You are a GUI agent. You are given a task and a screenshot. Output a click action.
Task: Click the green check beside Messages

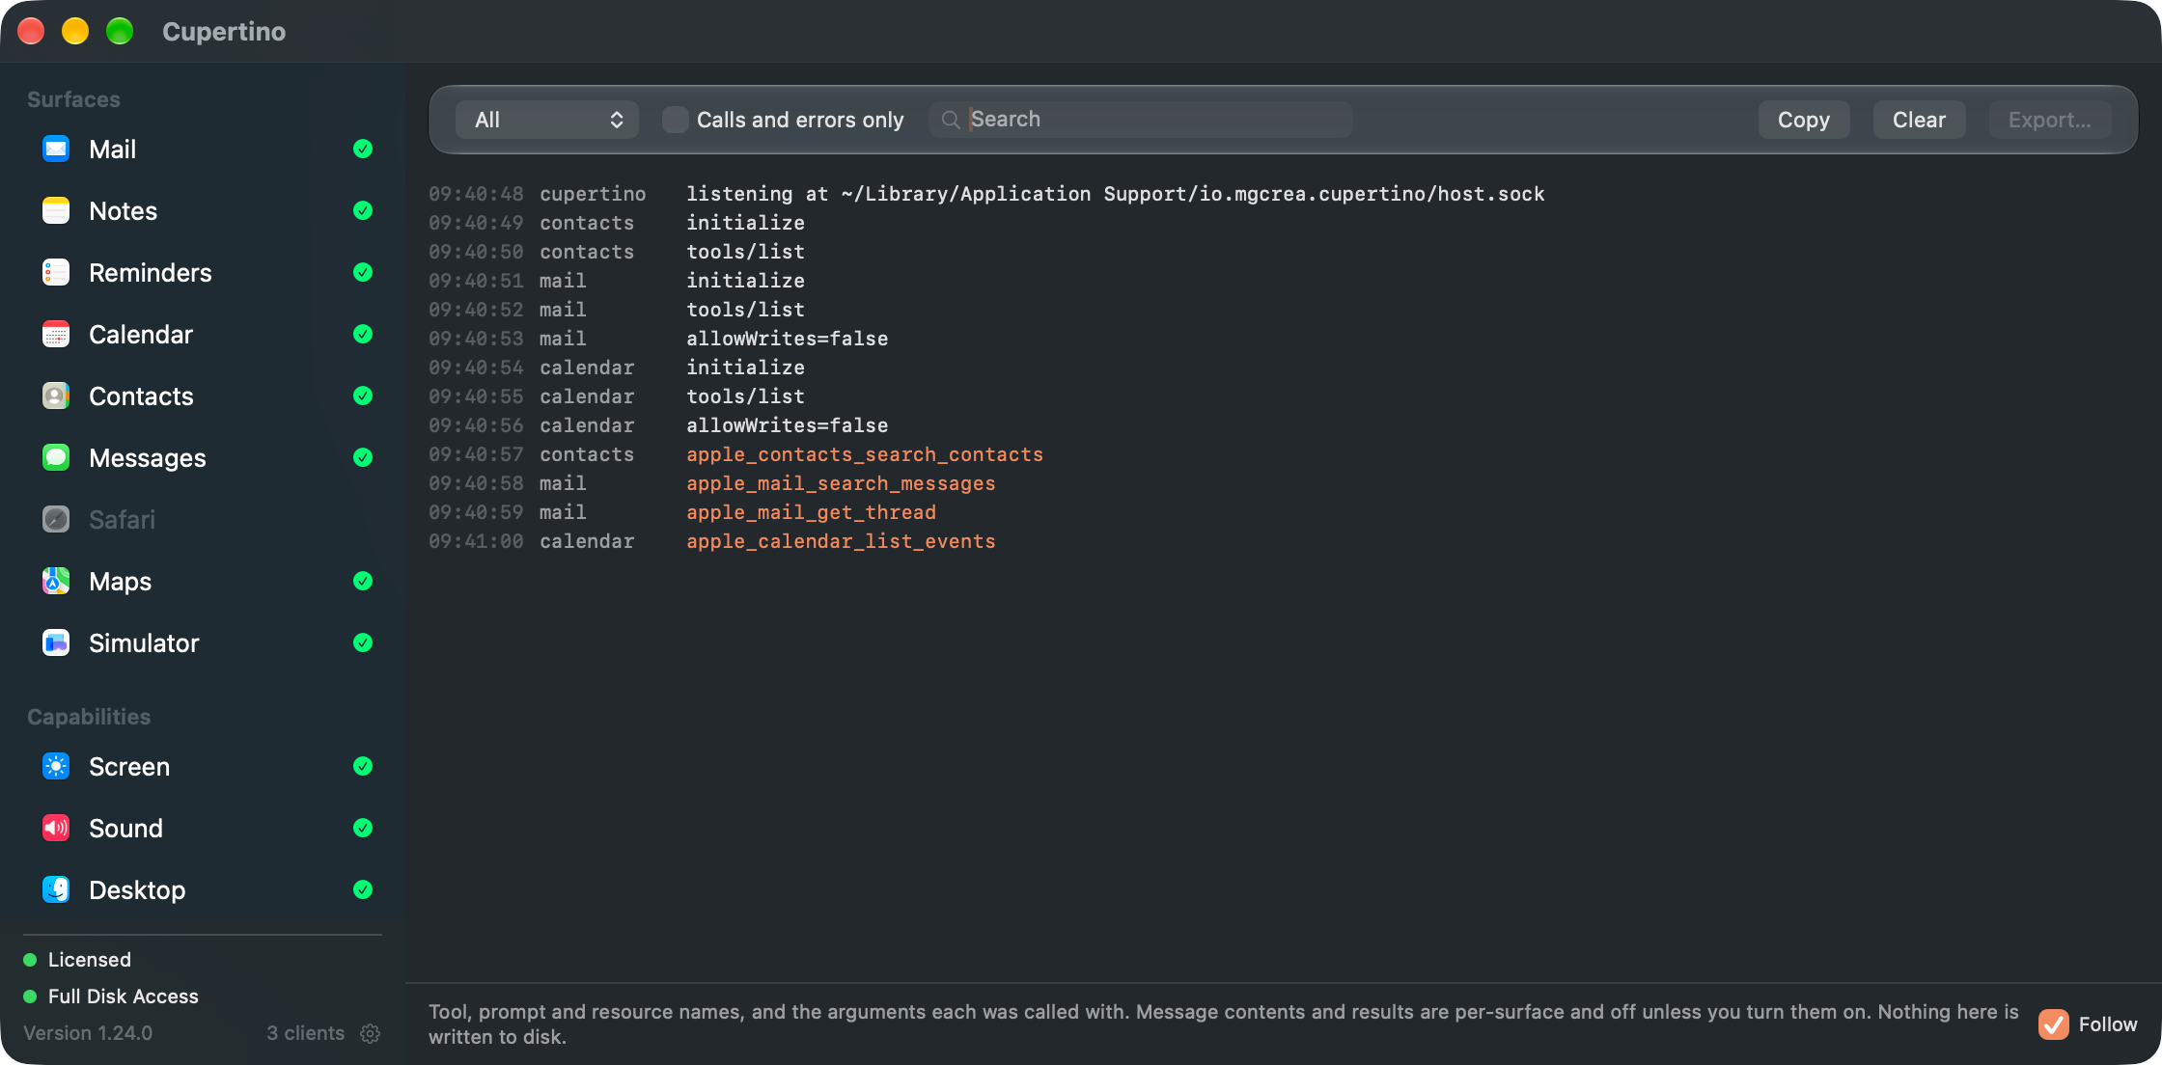pos(363,457)
